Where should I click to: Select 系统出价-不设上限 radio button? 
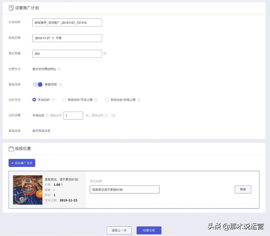(64, 100)
